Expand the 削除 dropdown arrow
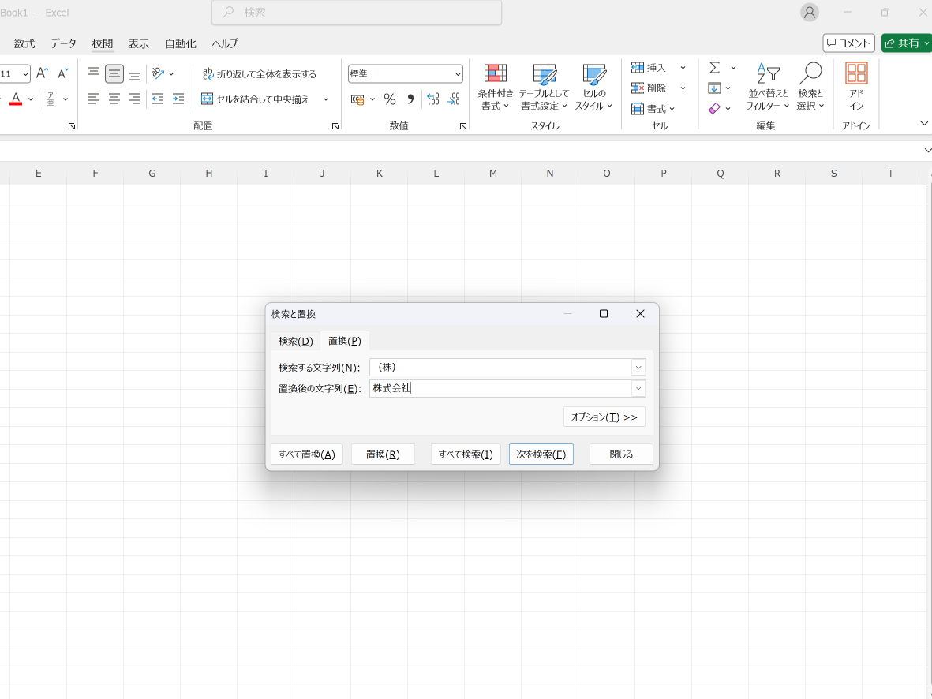This screenshot has height=699, width=932. point(683,88)
